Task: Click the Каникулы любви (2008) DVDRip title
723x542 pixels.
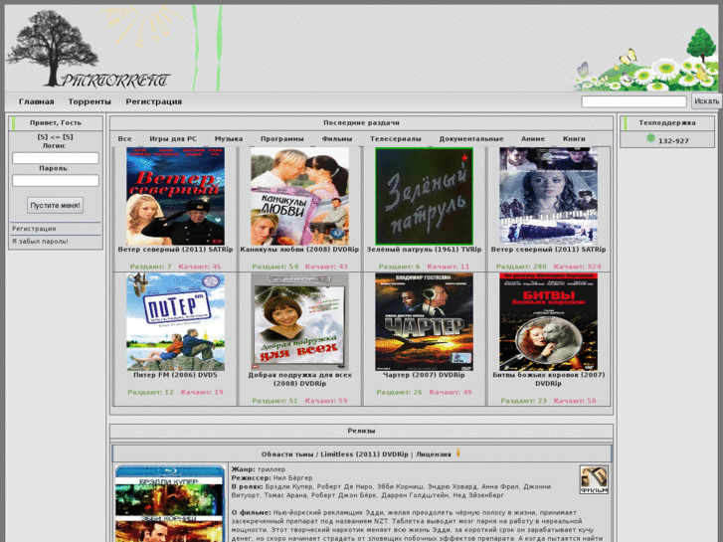Action: coord(299,250)
